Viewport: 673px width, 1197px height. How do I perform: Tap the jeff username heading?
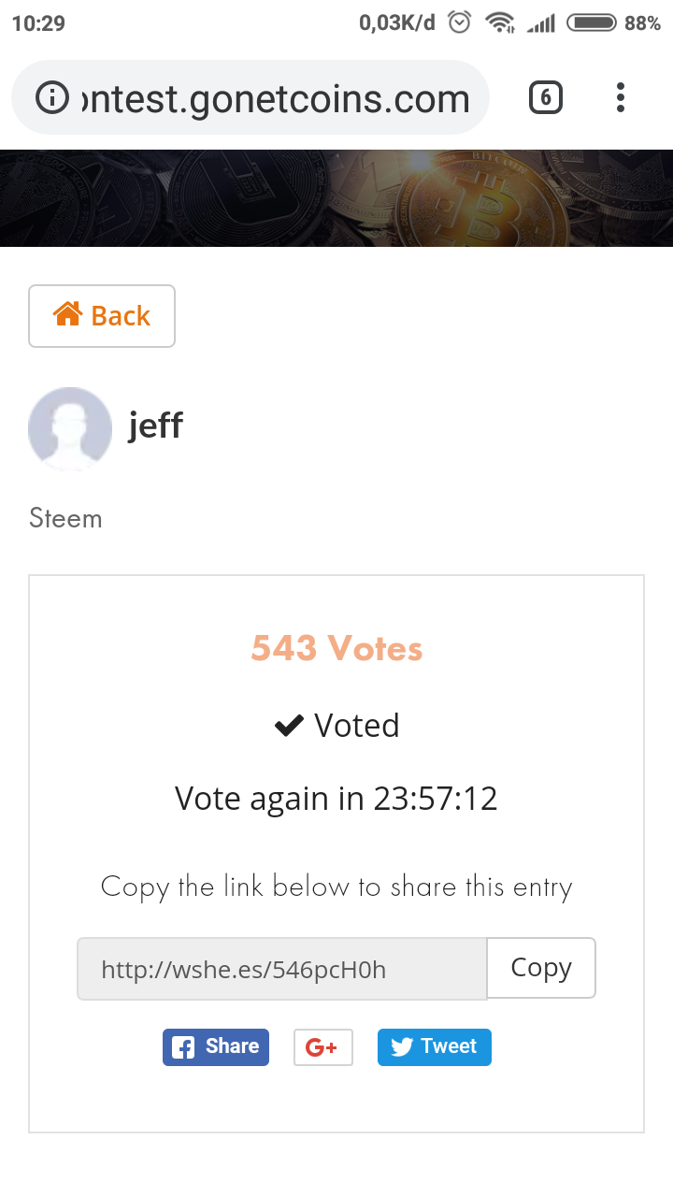point(155,425)
